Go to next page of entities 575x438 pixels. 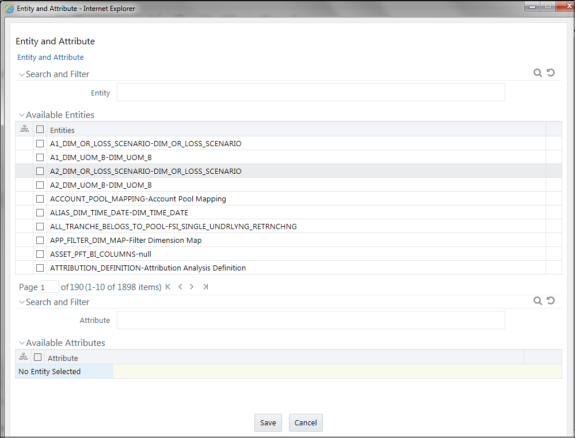(192, 286)
